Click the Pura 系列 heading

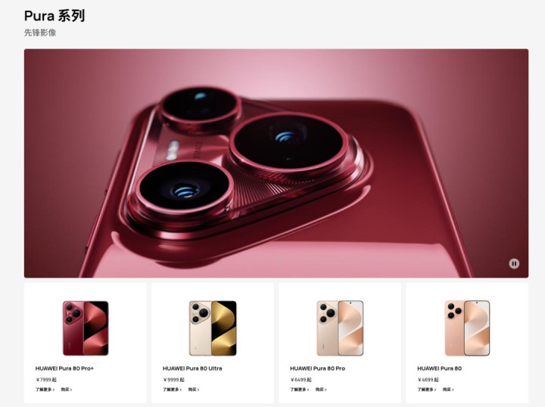click(x=54, y=16)
